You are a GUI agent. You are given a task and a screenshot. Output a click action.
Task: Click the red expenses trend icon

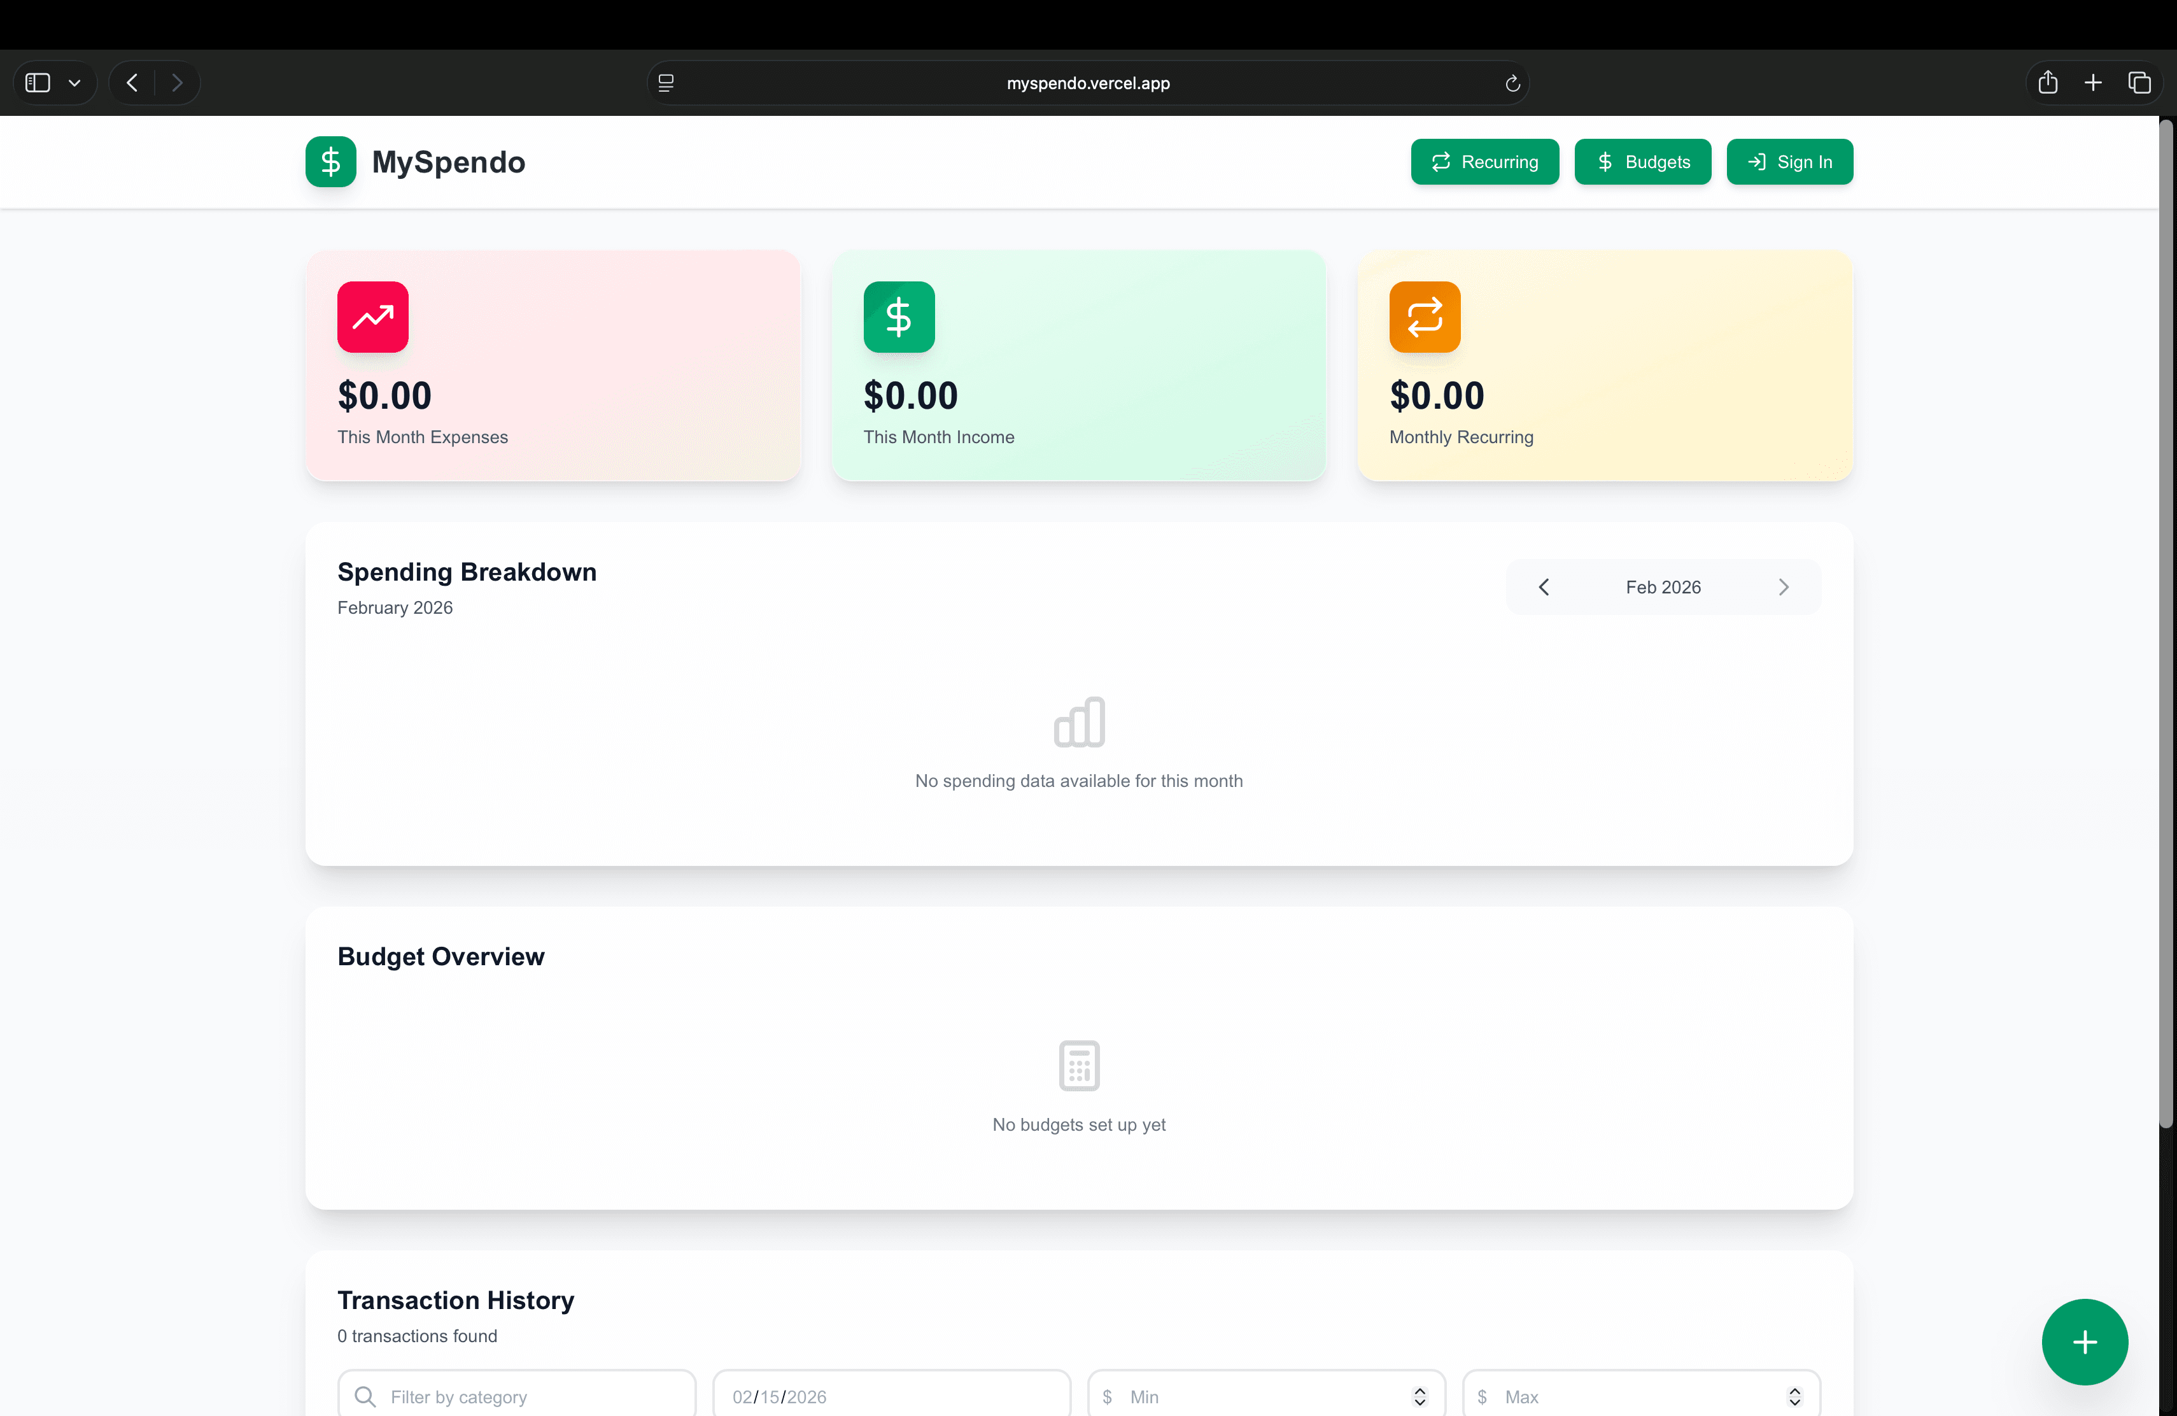click(372, 316)
